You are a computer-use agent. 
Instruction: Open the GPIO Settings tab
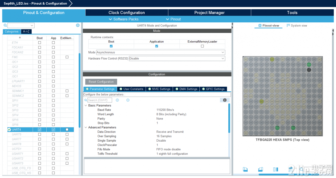click(213, 89)
